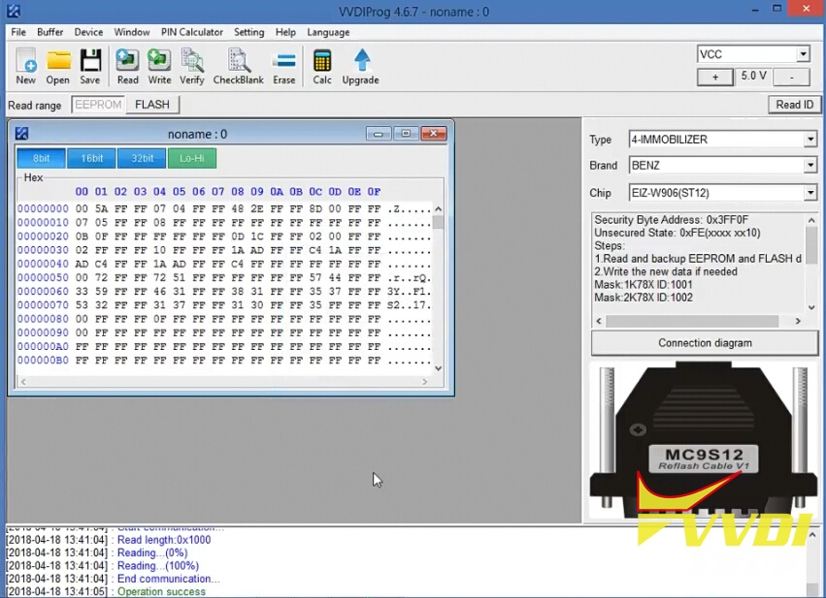Select EEPROM read range
Image resolution: width=826 pixels, height=598 pixels.
tap(98, 105)
